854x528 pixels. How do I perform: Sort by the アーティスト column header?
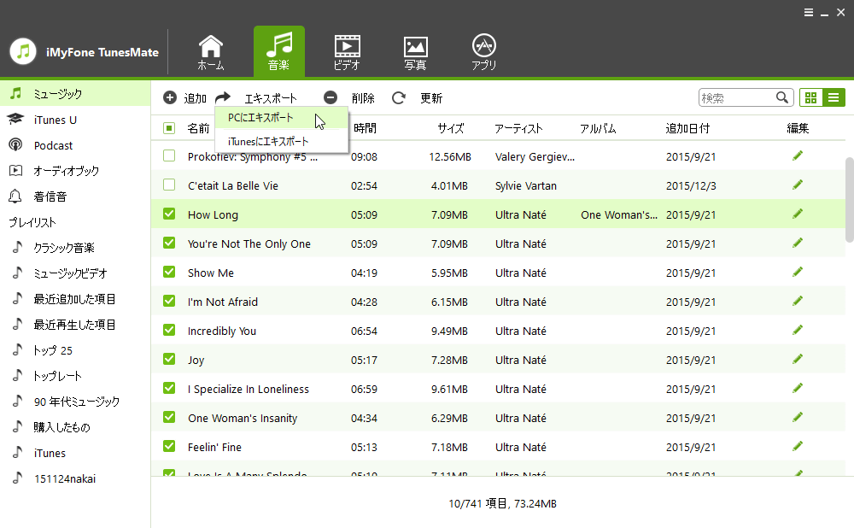518,129
